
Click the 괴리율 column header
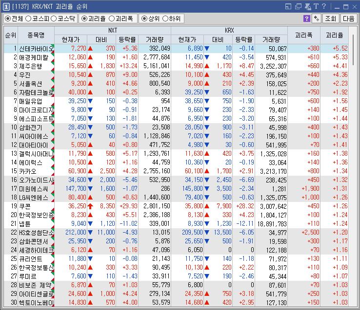[x=334, y=35]
